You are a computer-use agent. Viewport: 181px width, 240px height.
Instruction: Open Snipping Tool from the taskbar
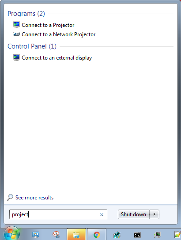(x=56, y=235)
